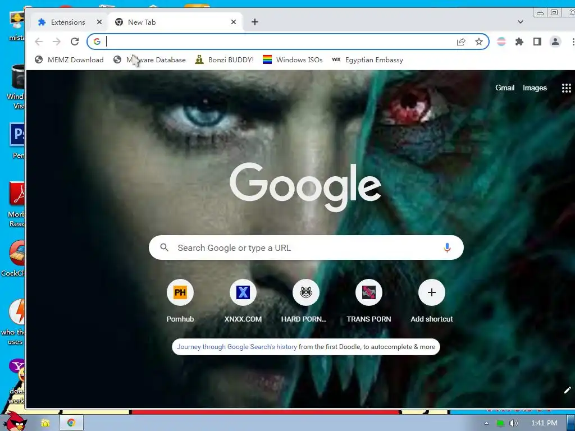The width and height of the screenshot is (575, 431).
Task: Close the Extensions tab
Action: coord(99,22)
